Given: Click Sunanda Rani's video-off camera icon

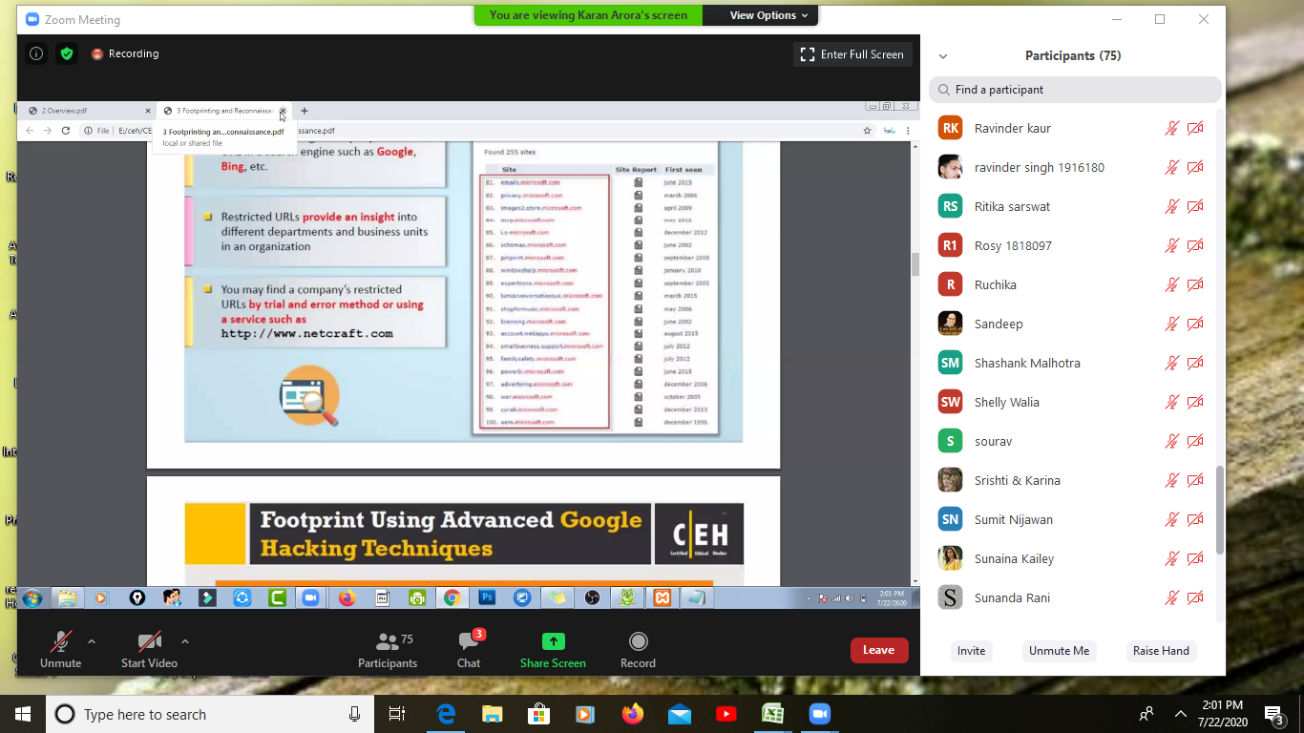Looking at the screenshot, I should [x=1195, y=597].
